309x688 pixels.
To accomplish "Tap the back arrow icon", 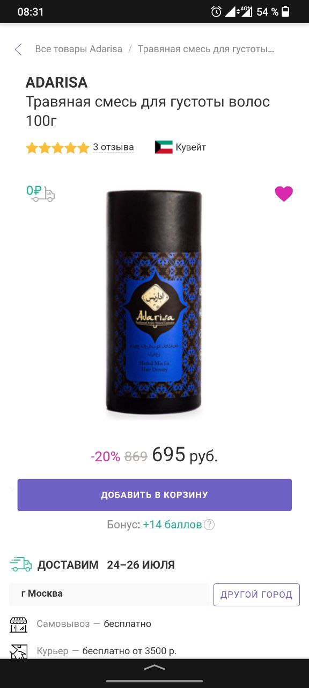I will [18, 49].
